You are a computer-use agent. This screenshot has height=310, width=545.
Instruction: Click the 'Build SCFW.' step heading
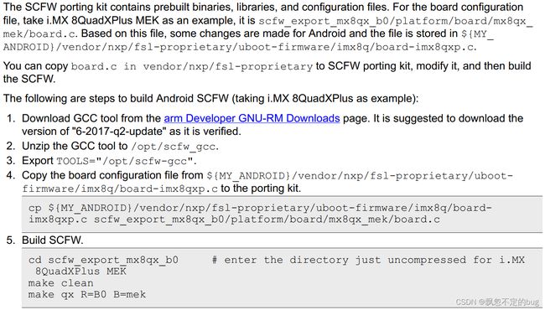click(x=53, y=240)
